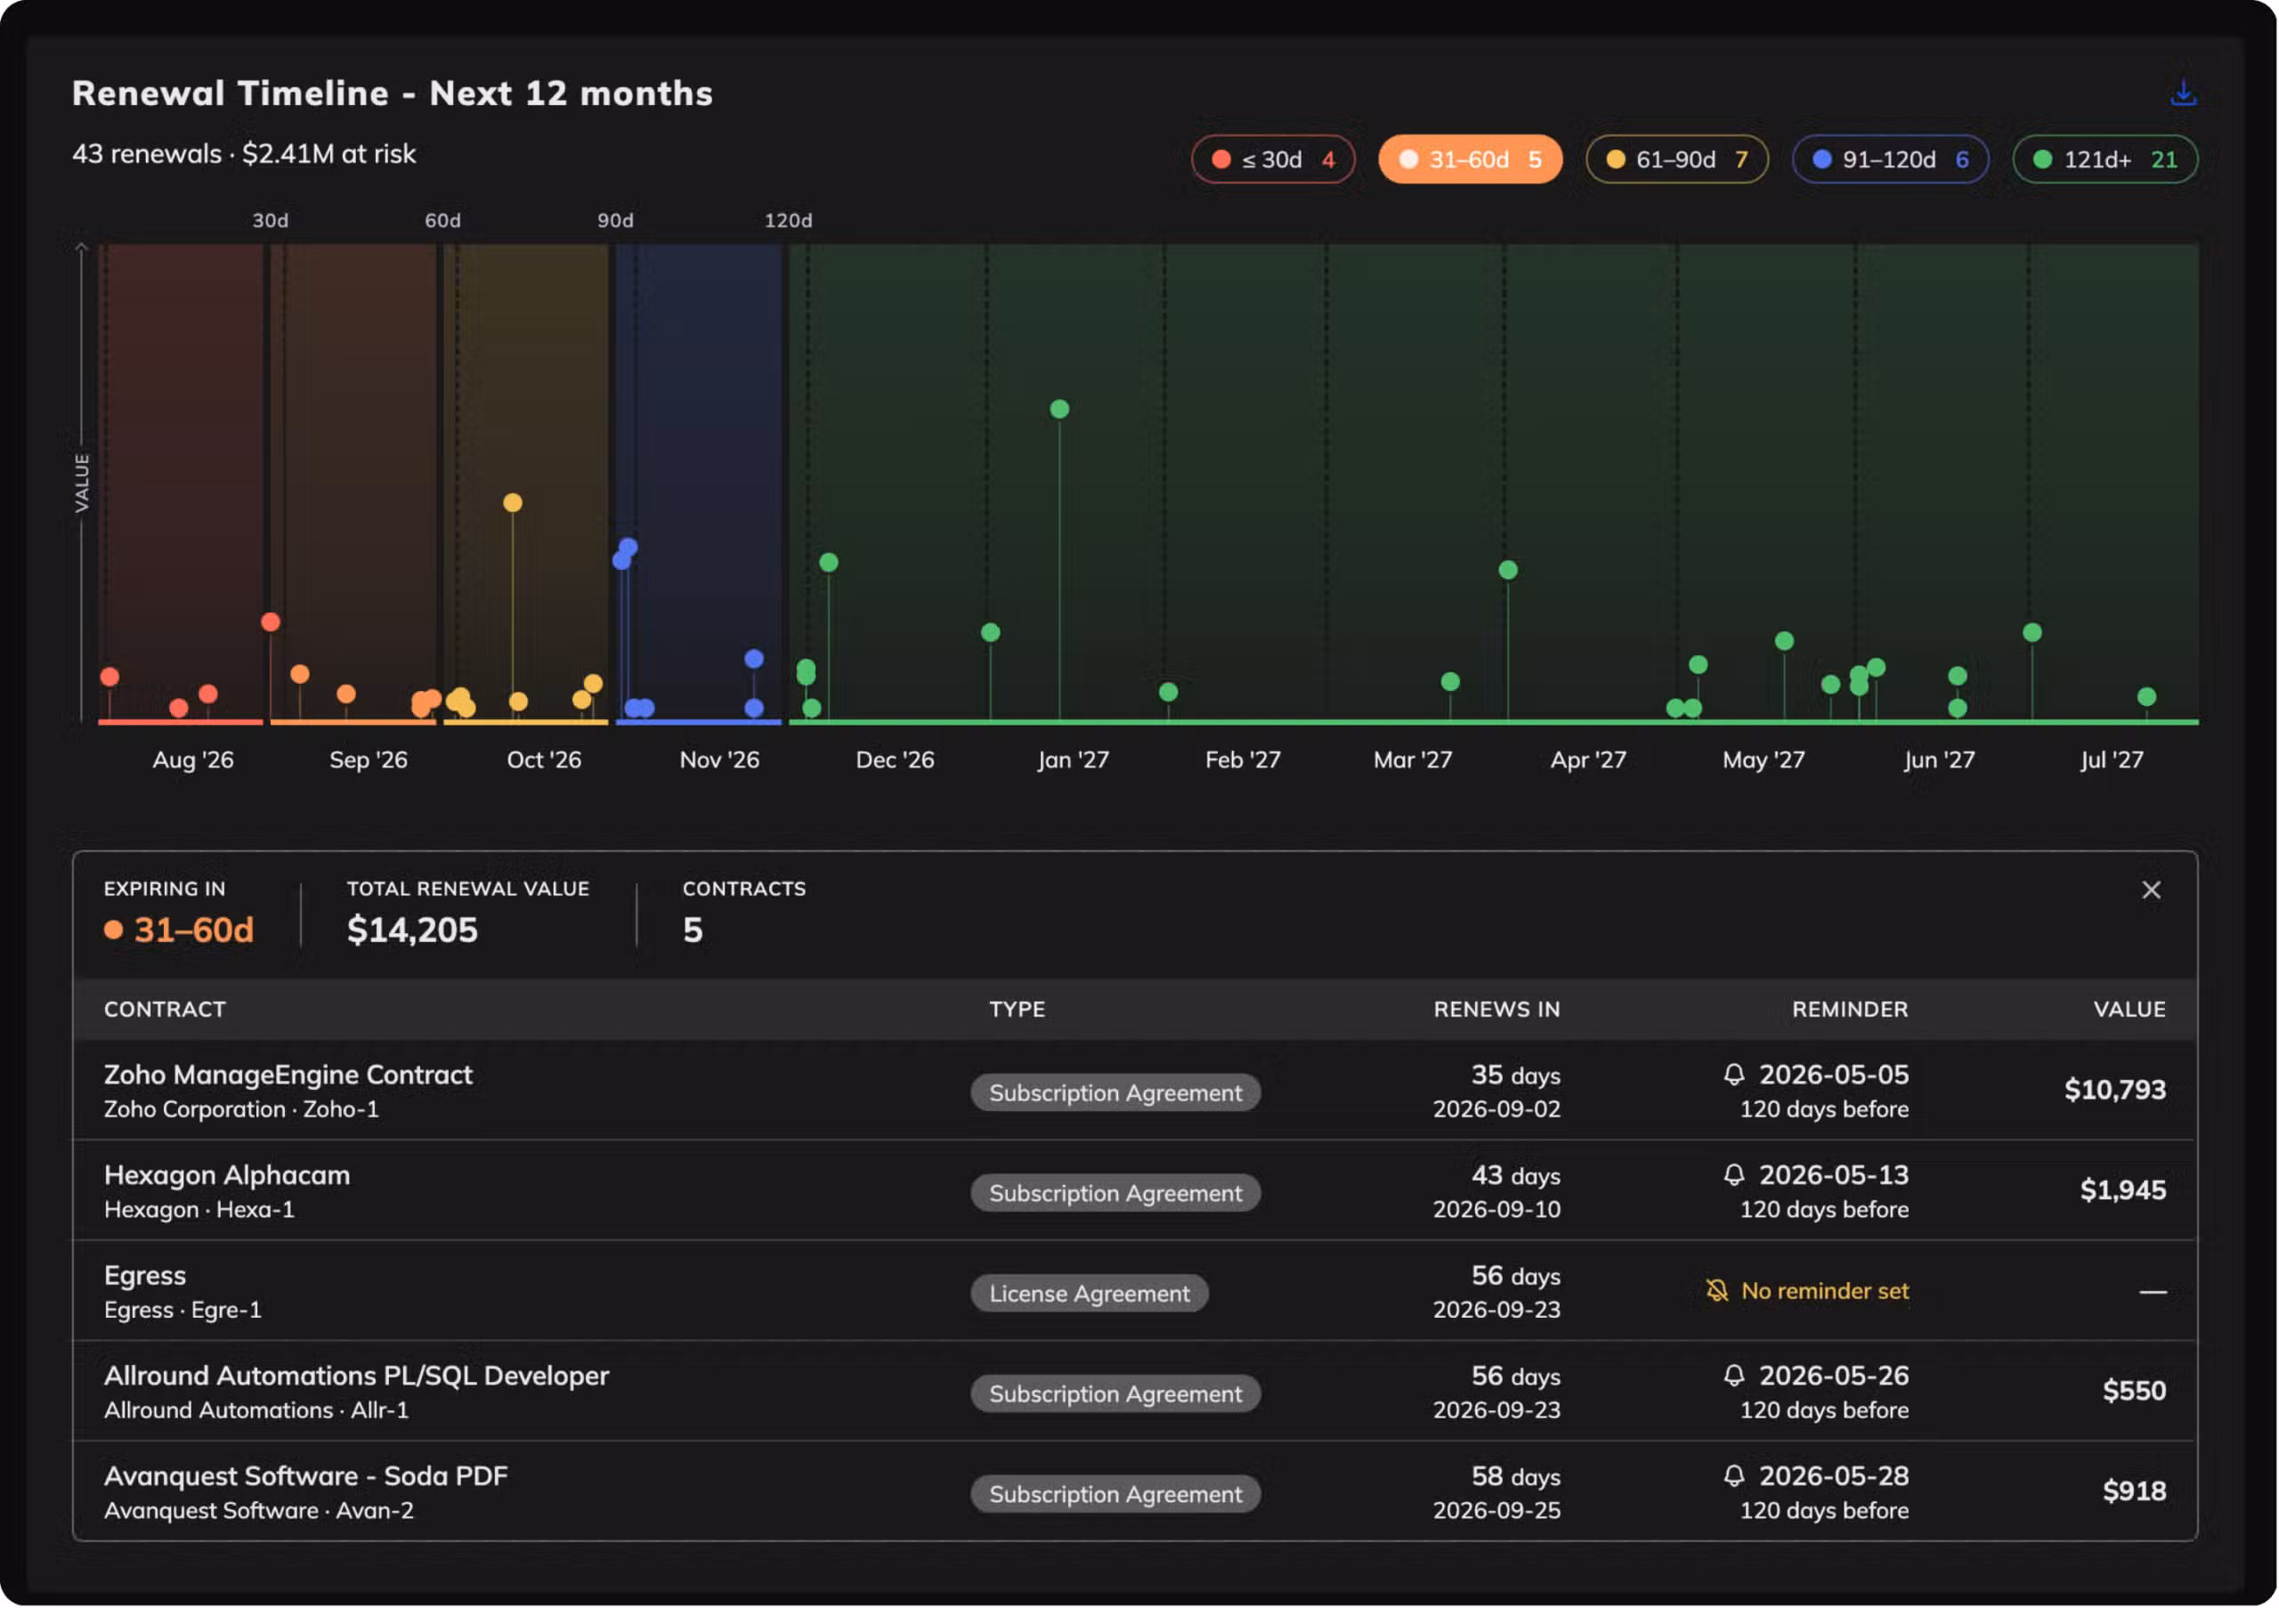The image size is (2279, 1608).
Task: Toggle the 31–60d filter chip
Action: 1470,158
